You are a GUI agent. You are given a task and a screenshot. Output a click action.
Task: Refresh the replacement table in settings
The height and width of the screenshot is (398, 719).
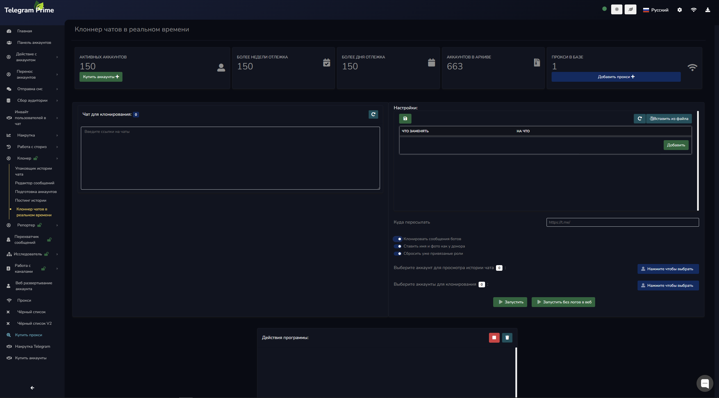point(640,119)
